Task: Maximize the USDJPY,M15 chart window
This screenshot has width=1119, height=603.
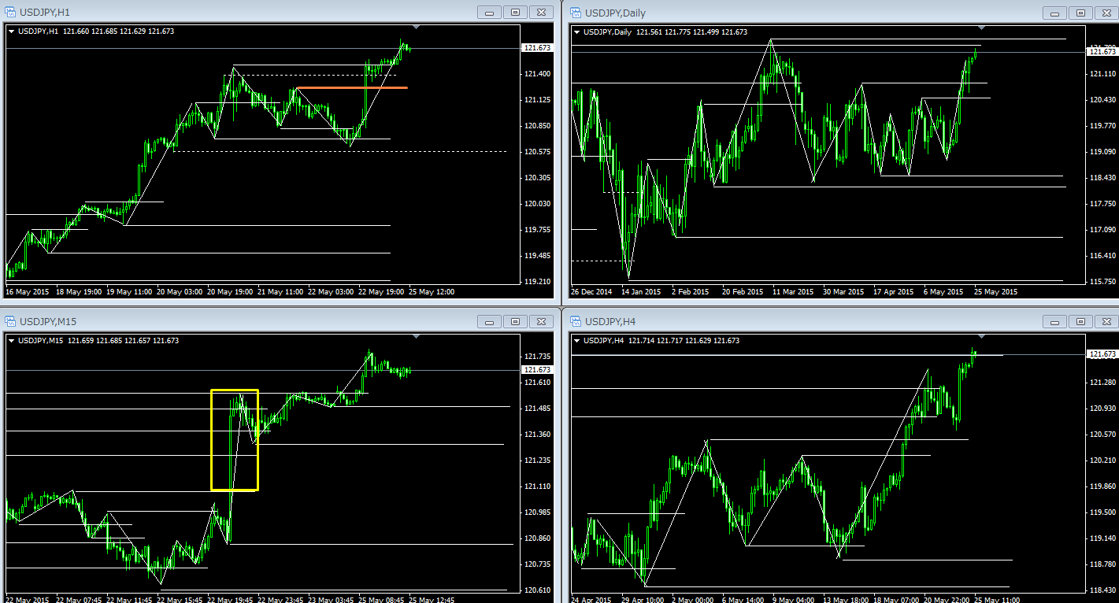Action: pos(515,321)
